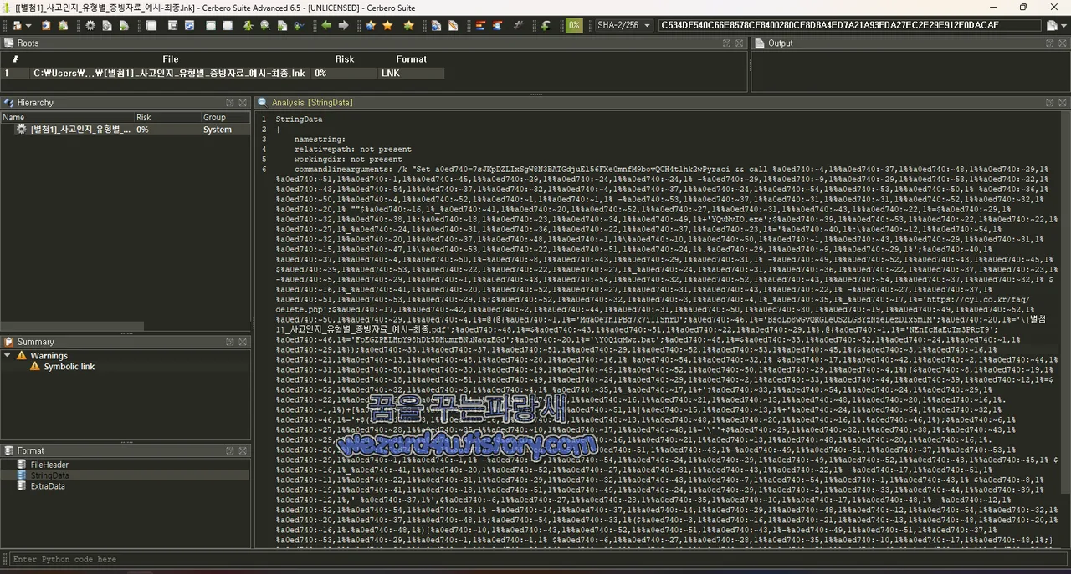Select the Symbolic link warning
This screenshot has width=1071, height=574.
click(x=69, y=367)
